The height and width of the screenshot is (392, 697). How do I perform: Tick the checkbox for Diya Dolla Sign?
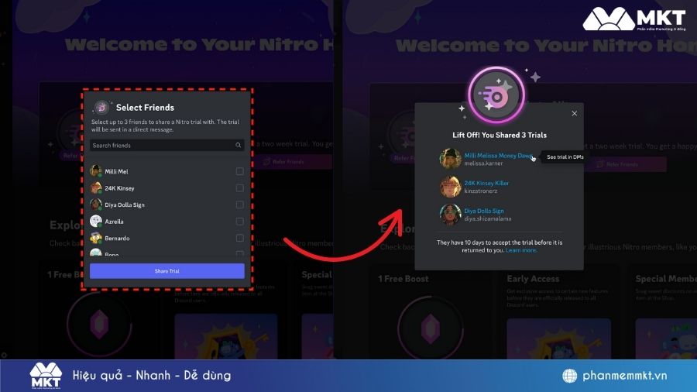[x=239, y=205]
